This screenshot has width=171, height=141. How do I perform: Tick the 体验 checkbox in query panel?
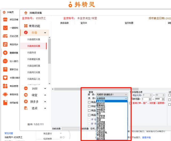coord(90,106)
